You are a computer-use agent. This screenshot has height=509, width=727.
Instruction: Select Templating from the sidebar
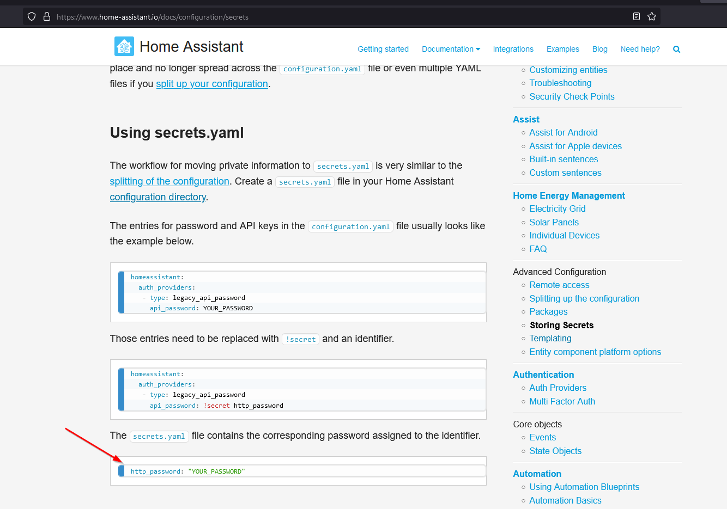[x=550, y=338]
